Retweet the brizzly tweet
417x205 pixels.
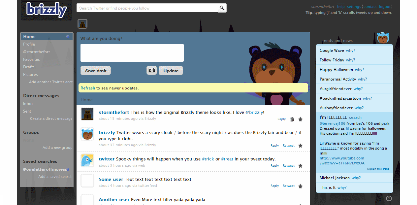[x=289, y=146]
